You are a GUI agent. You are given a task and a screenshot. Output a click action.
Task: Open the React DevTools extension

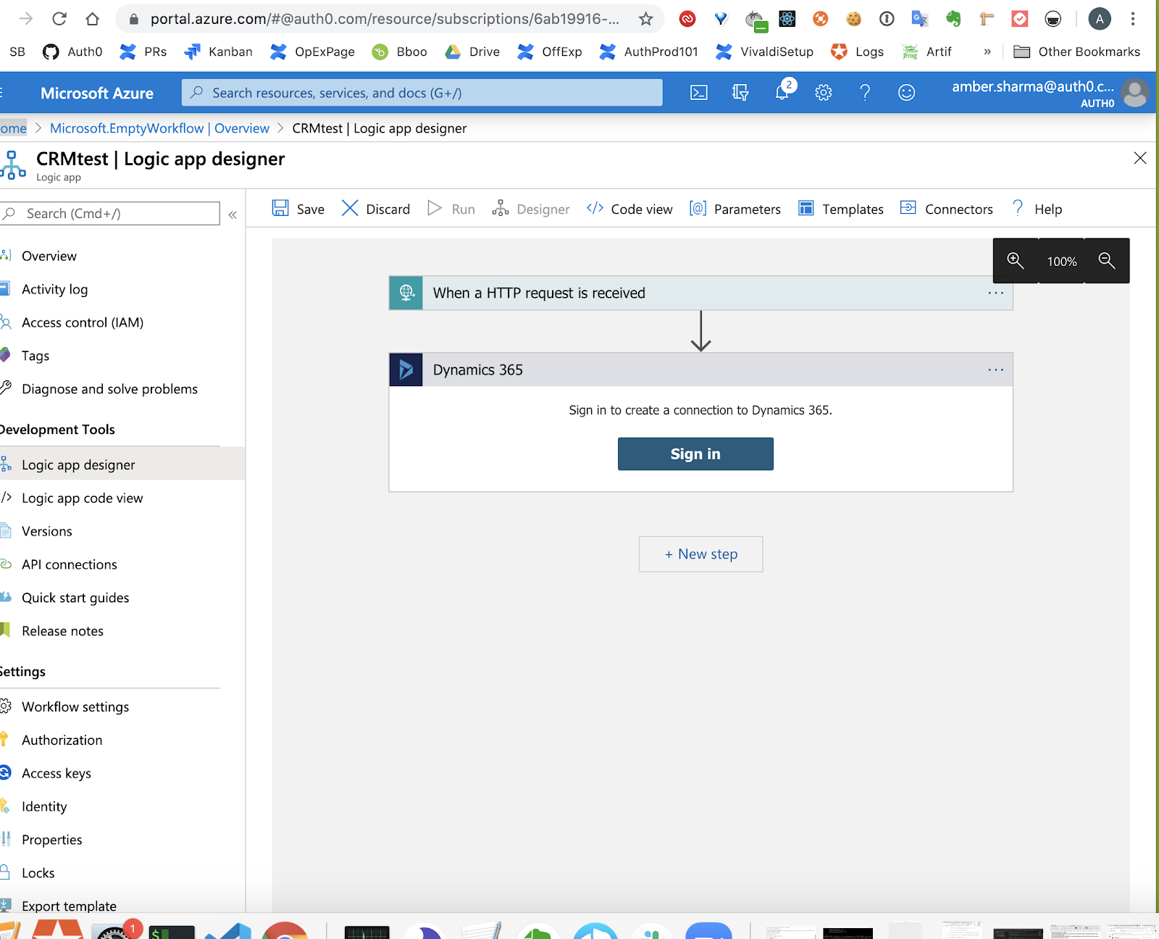[x=787, y=19]
